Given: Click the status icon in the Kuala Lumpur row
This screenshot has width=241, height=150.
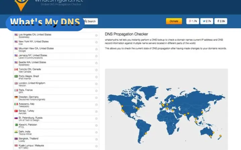Looking at the screenshot, I should [x=96, y=146].
